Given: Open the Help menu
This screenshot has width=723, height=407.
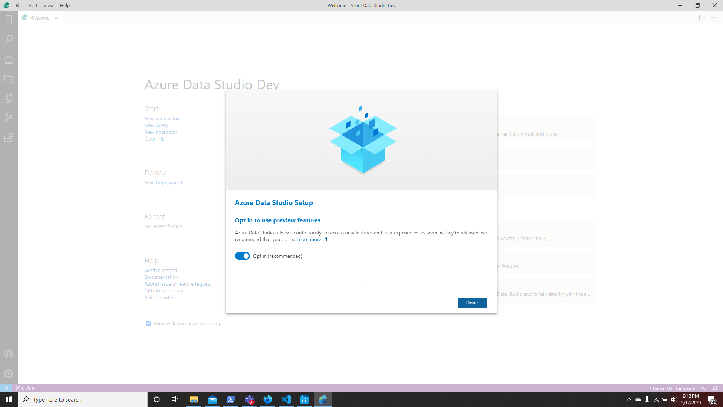Looking at the screenshot, I should [x=64, y=5].
